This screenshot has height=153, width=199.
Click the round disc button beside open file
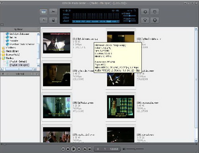(90, 149)
